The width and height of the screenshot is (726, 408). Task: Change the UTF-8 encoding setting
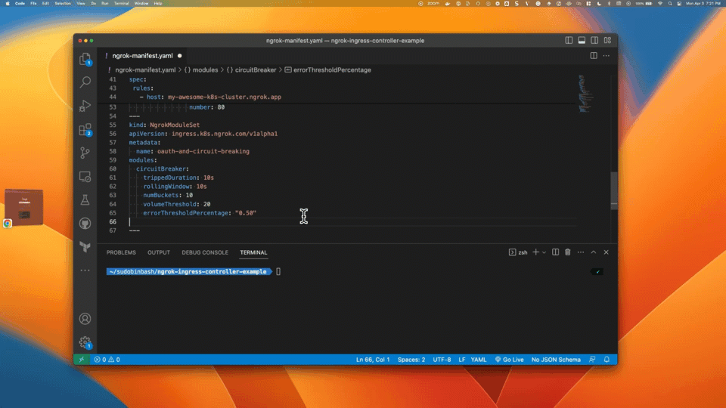pyautogui.click(x=442, y=360)
